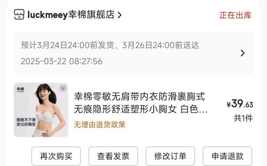Tap the A-C cup badge on thumbnail
The width and height of the screenshot is (267, 166).
point(63,88)
